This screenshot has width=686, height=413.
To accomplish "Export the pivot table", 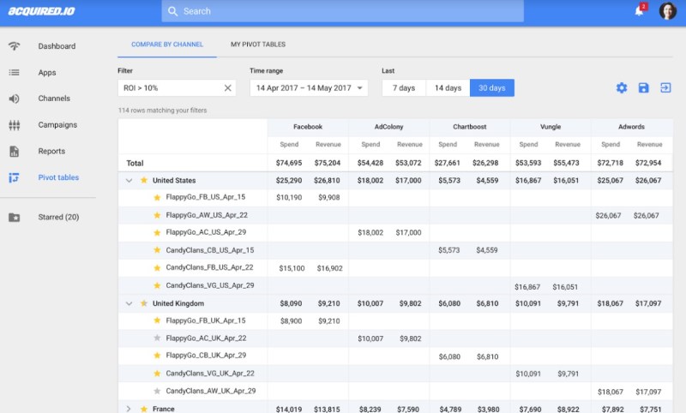I will click(x=665, y=88).
